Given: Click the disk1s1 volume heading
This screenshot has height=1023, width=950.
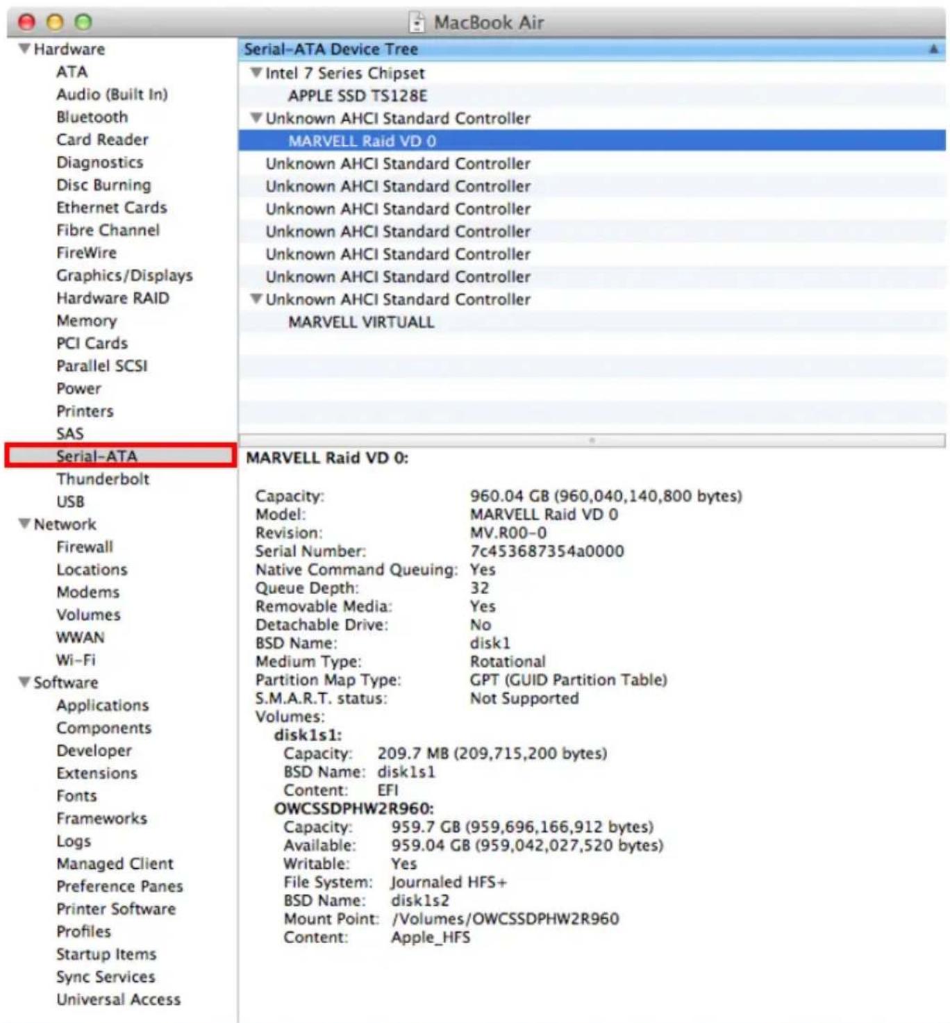Looking at the screenshot, I should pos(308,735).
